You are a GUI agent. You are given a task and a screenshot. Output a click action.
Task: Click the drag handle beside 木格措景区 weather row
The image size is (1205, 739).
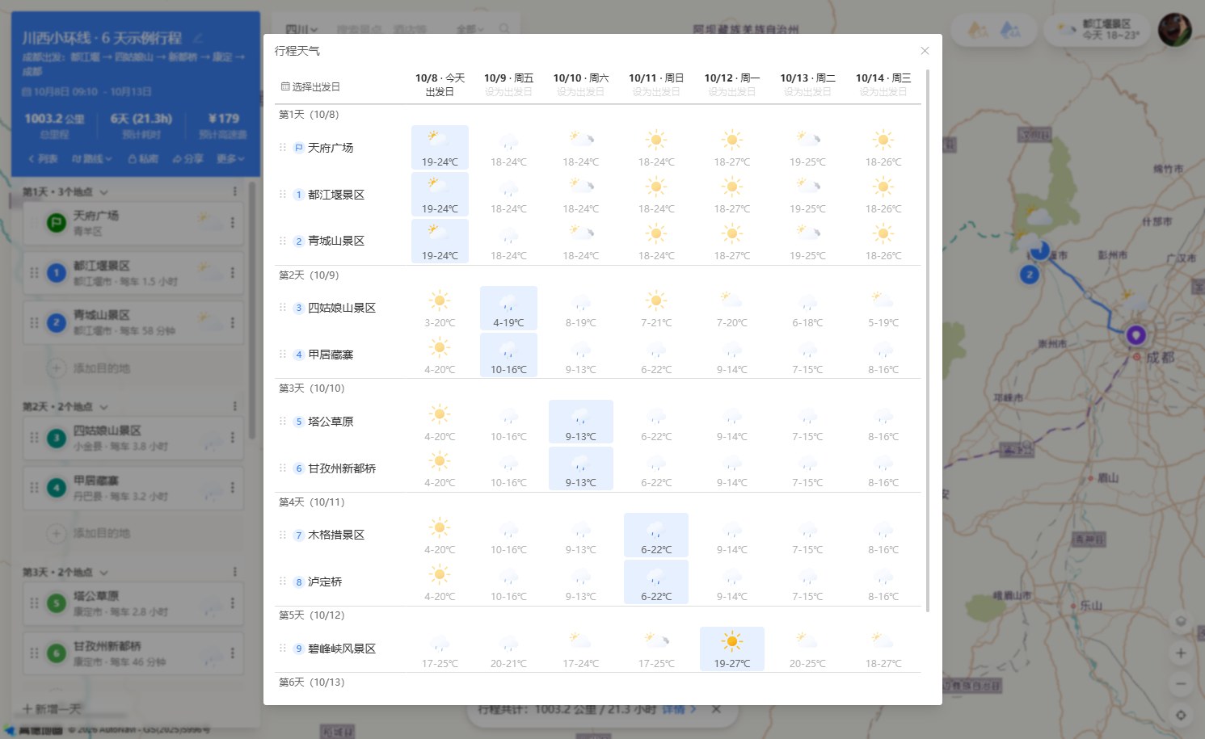[x=282, y=535]
